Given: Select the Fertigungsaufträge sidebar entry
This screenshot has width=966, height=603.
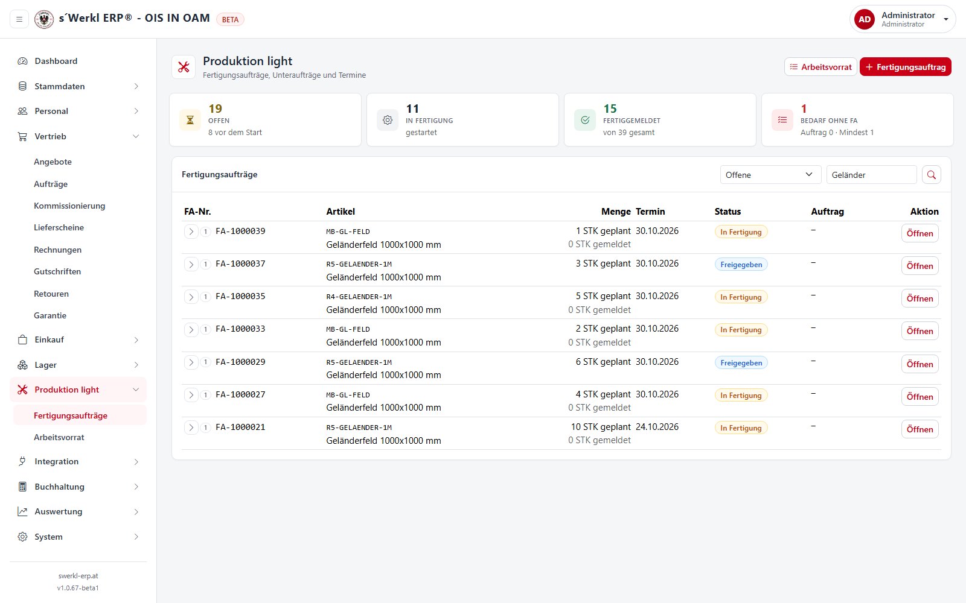Looking at the screenshot, I should pos(80,415).
